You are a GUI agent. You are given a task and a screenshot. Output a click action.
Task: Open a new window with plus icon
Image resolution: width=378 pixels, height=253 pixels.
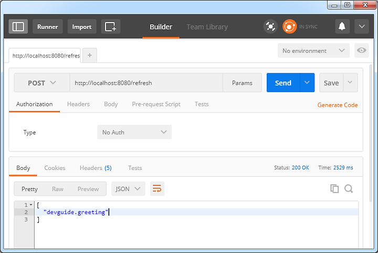click(x=111, y=26)
